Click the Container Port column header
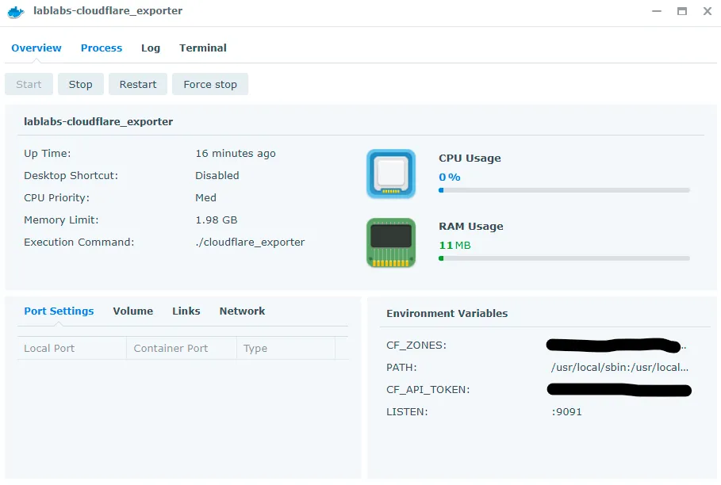 182,348
